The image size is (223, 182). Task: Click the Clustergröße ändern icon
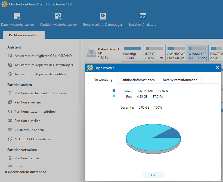(10, 130)
